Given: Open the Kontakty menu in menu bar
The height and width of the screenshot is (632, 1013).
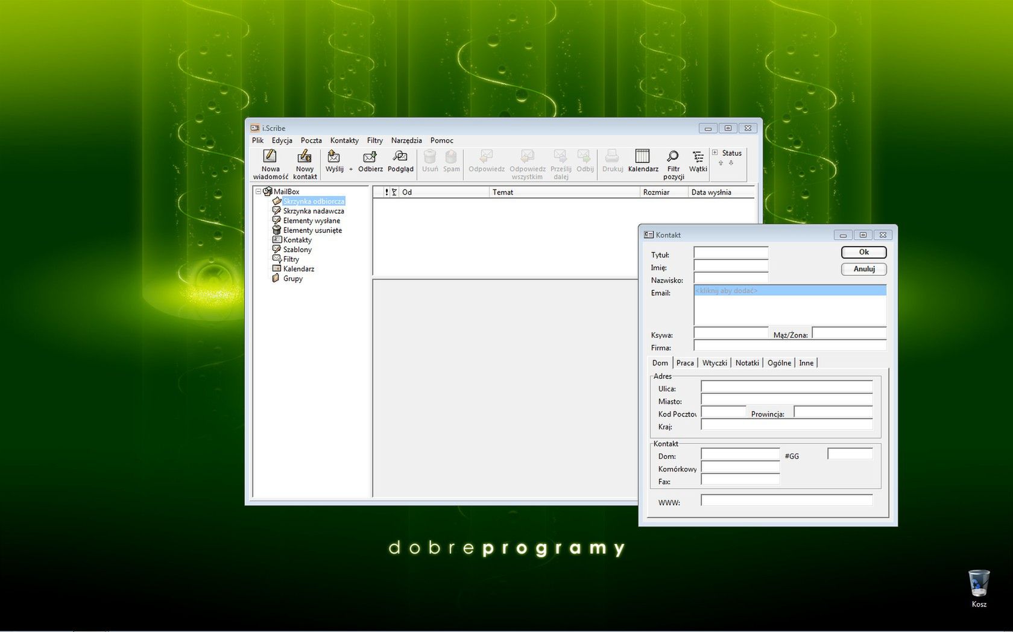Looking at the screenshot, I should (x=344, y=141).
